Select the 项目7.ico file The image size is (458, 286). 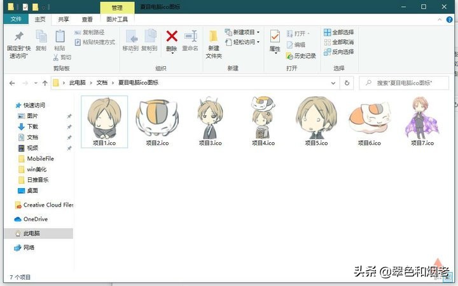(422, 121)
